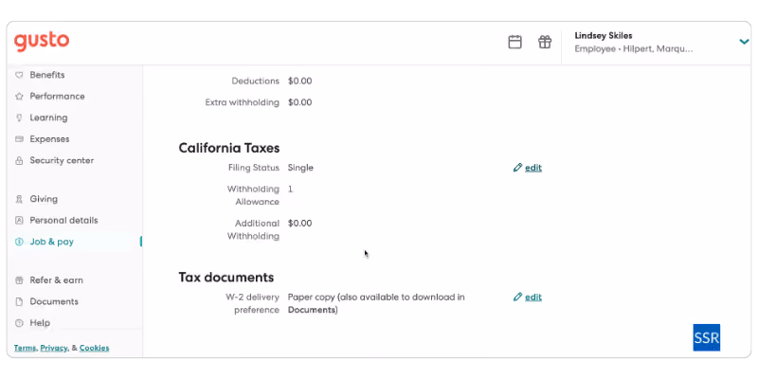Viewport: 758px width, 379px height.
Task: Click the Tax documents heading
Action: pyautogui.click(x=226, y=277)
